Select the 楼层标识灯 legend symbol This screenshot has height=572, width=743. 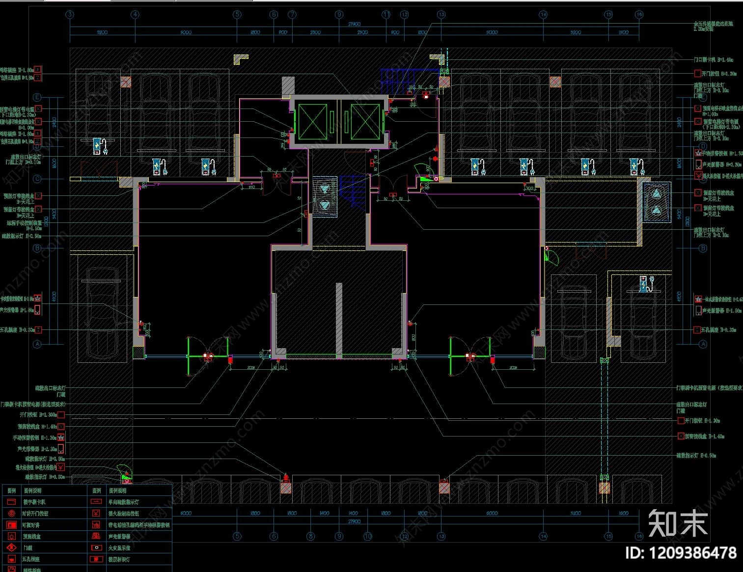tap(96, 559)
